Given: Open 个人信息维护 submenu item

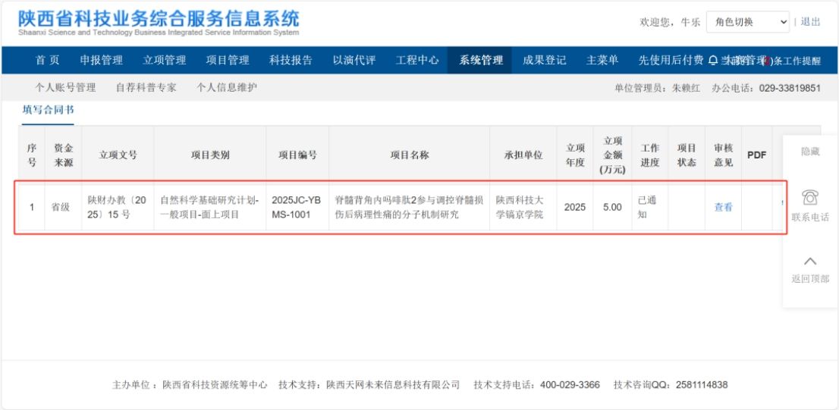Looking at the screenshot, I should pyautogui.click(x=227, y=88).
